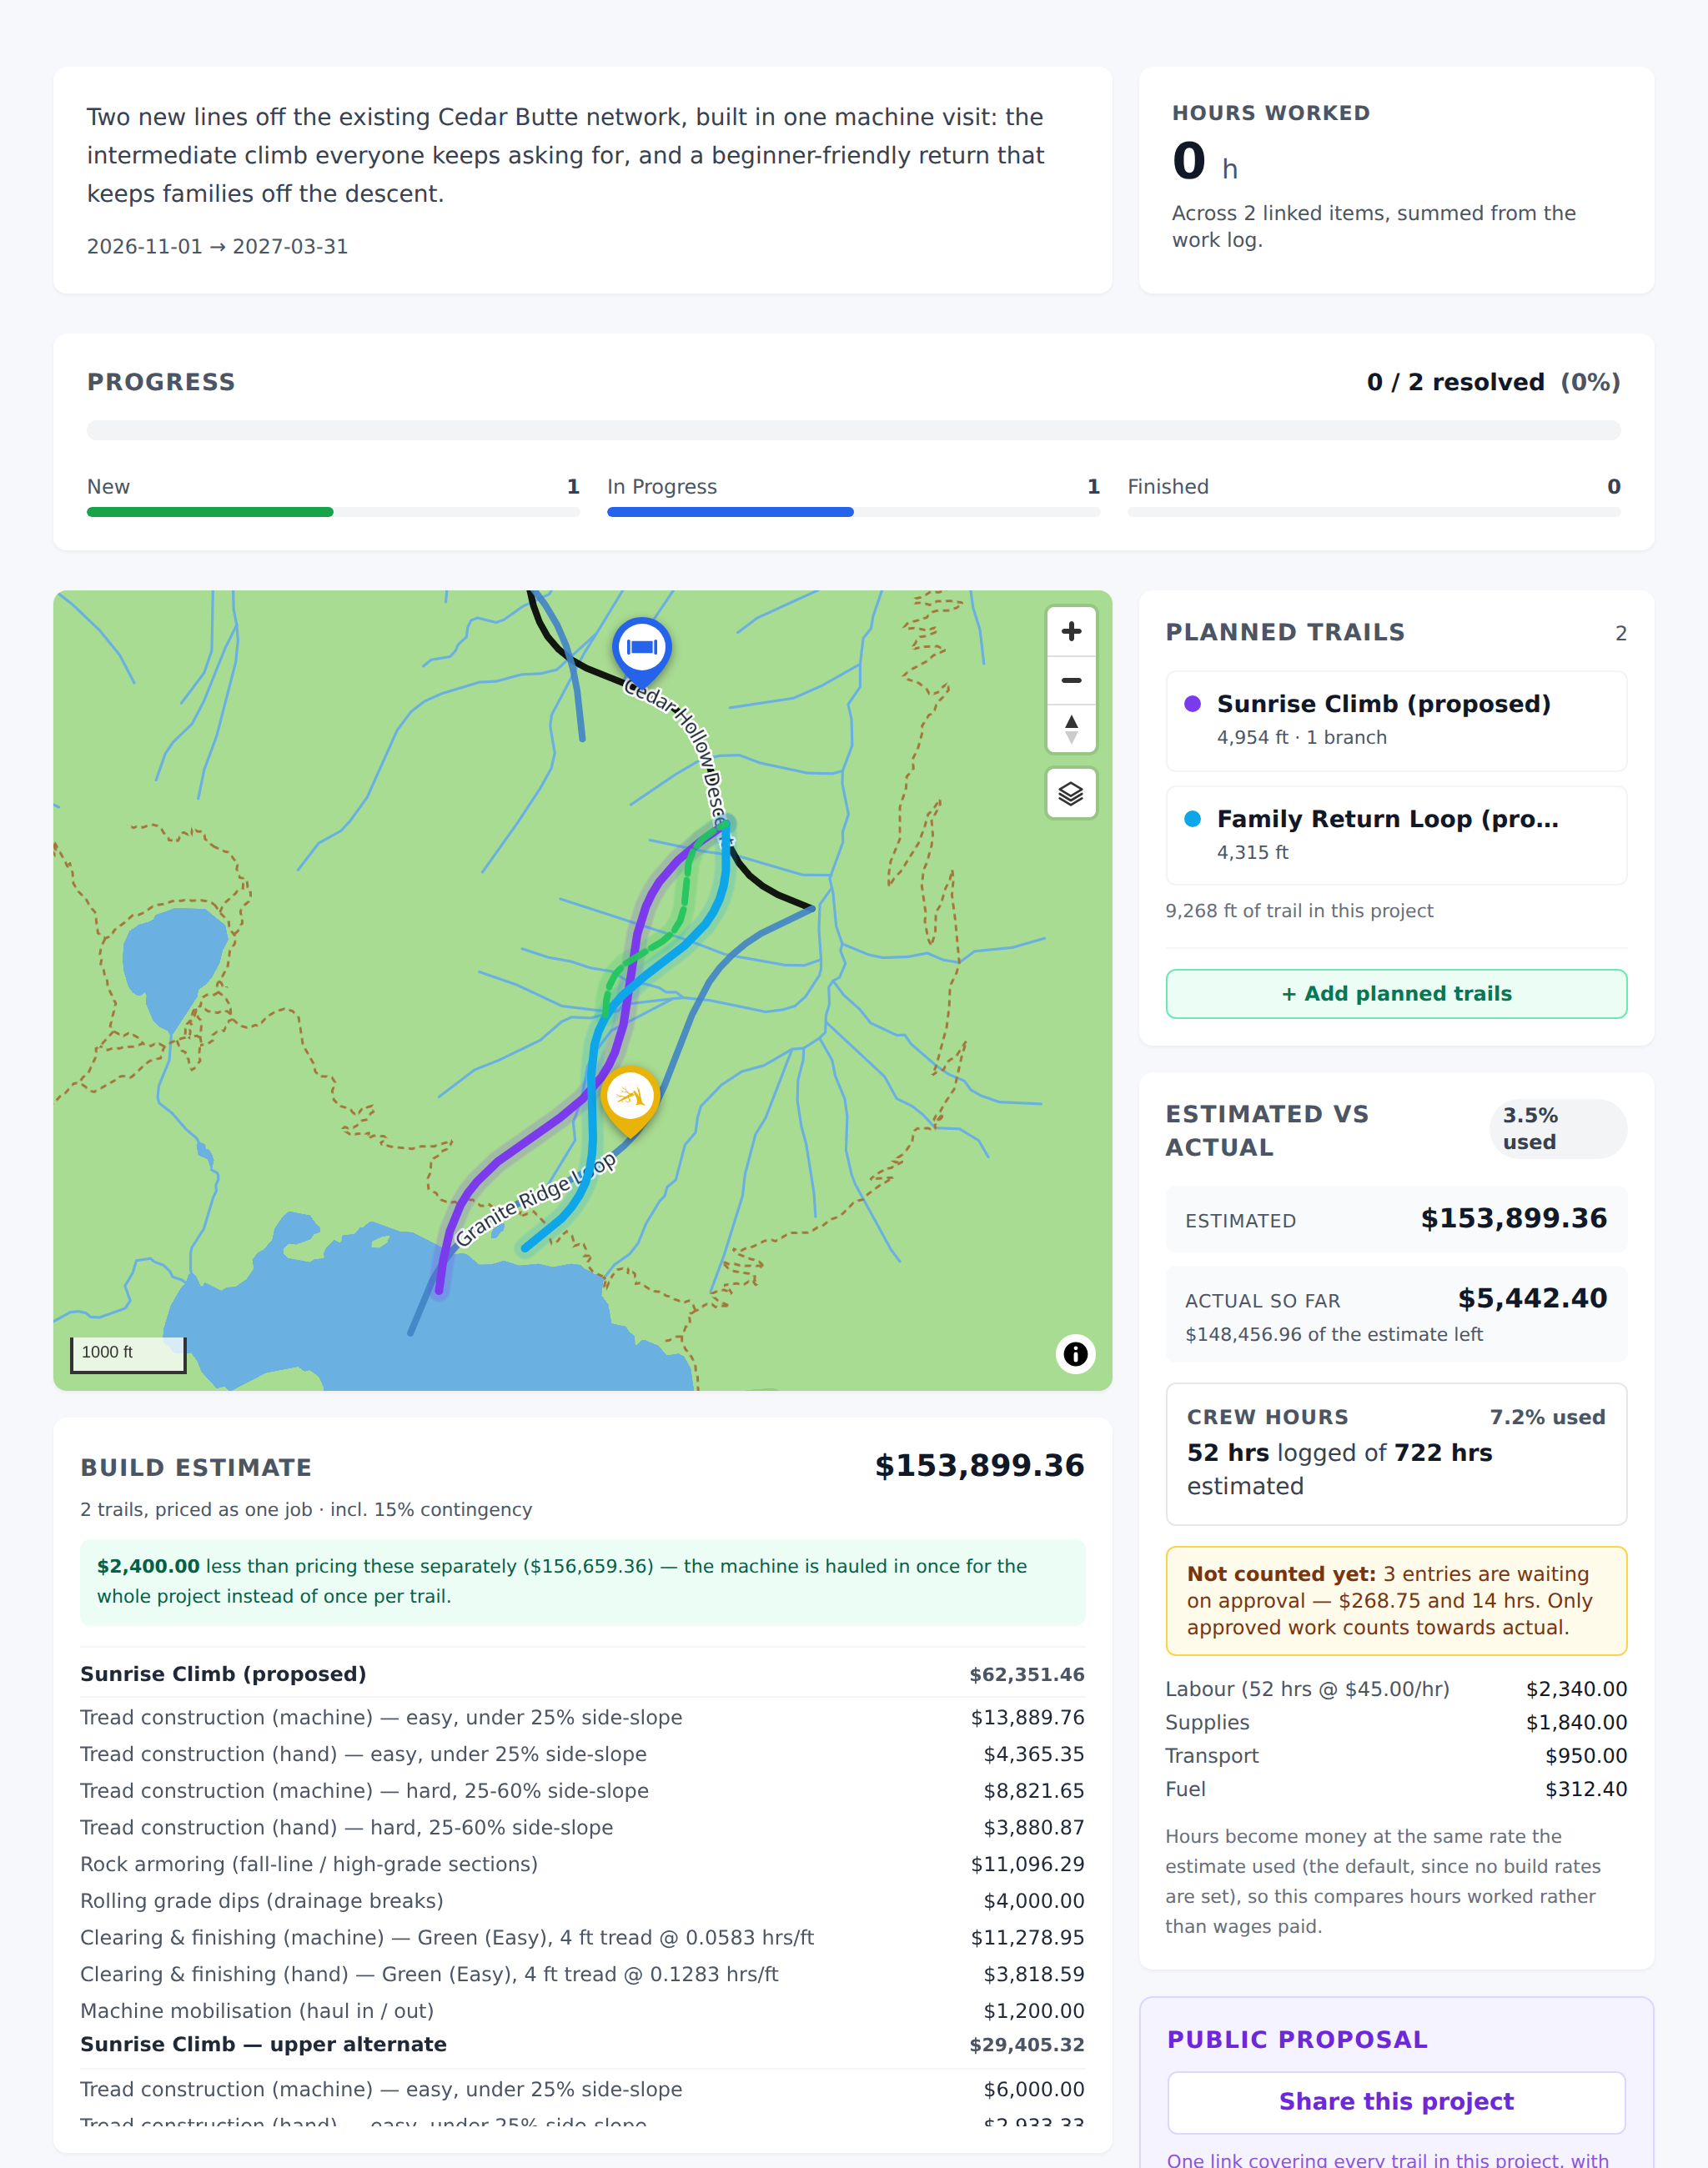Click the ACTUAL SO FAR $5,442.40 amount
This screenshot has width=1708, height=2168.
click(x=1532, y=1299)
